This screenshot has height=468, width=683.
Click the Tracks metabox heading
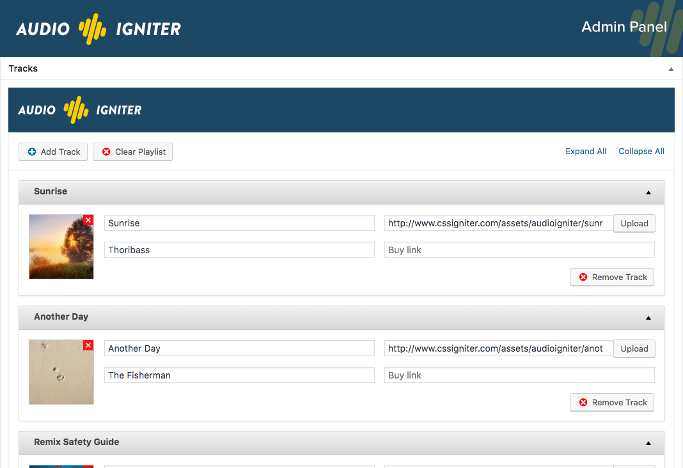(23, 68)
